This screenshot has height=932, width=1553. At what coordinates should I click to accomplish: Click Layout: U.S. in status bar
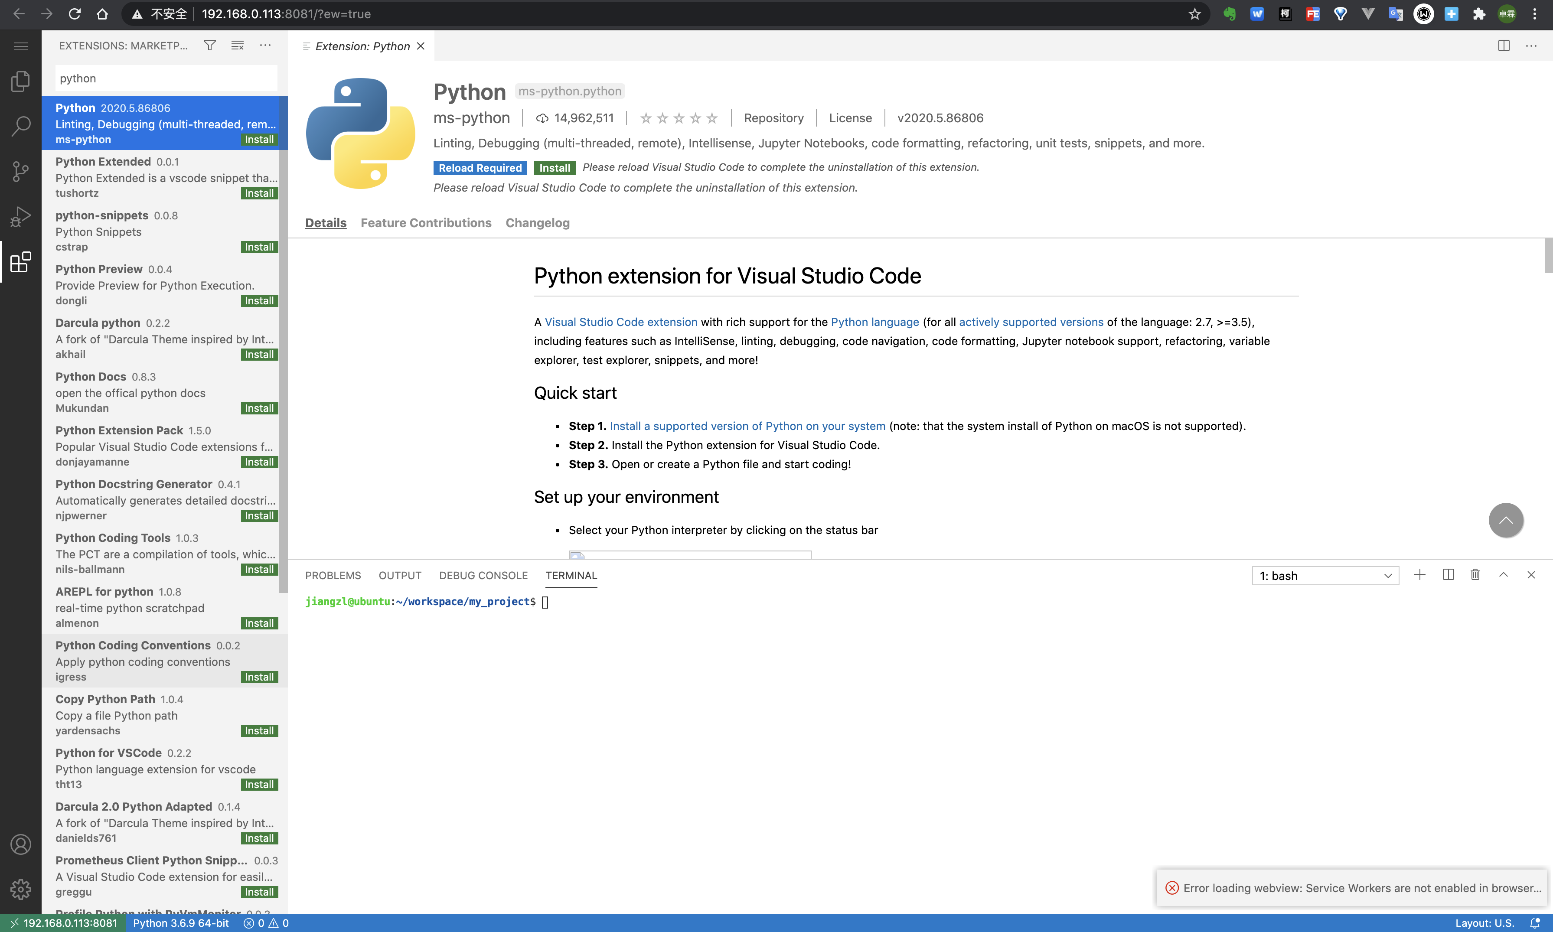1484,923
